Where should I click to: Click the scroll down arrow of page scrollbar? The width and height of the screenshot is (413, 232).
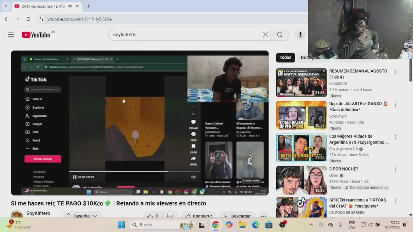(x=410, y=215)
